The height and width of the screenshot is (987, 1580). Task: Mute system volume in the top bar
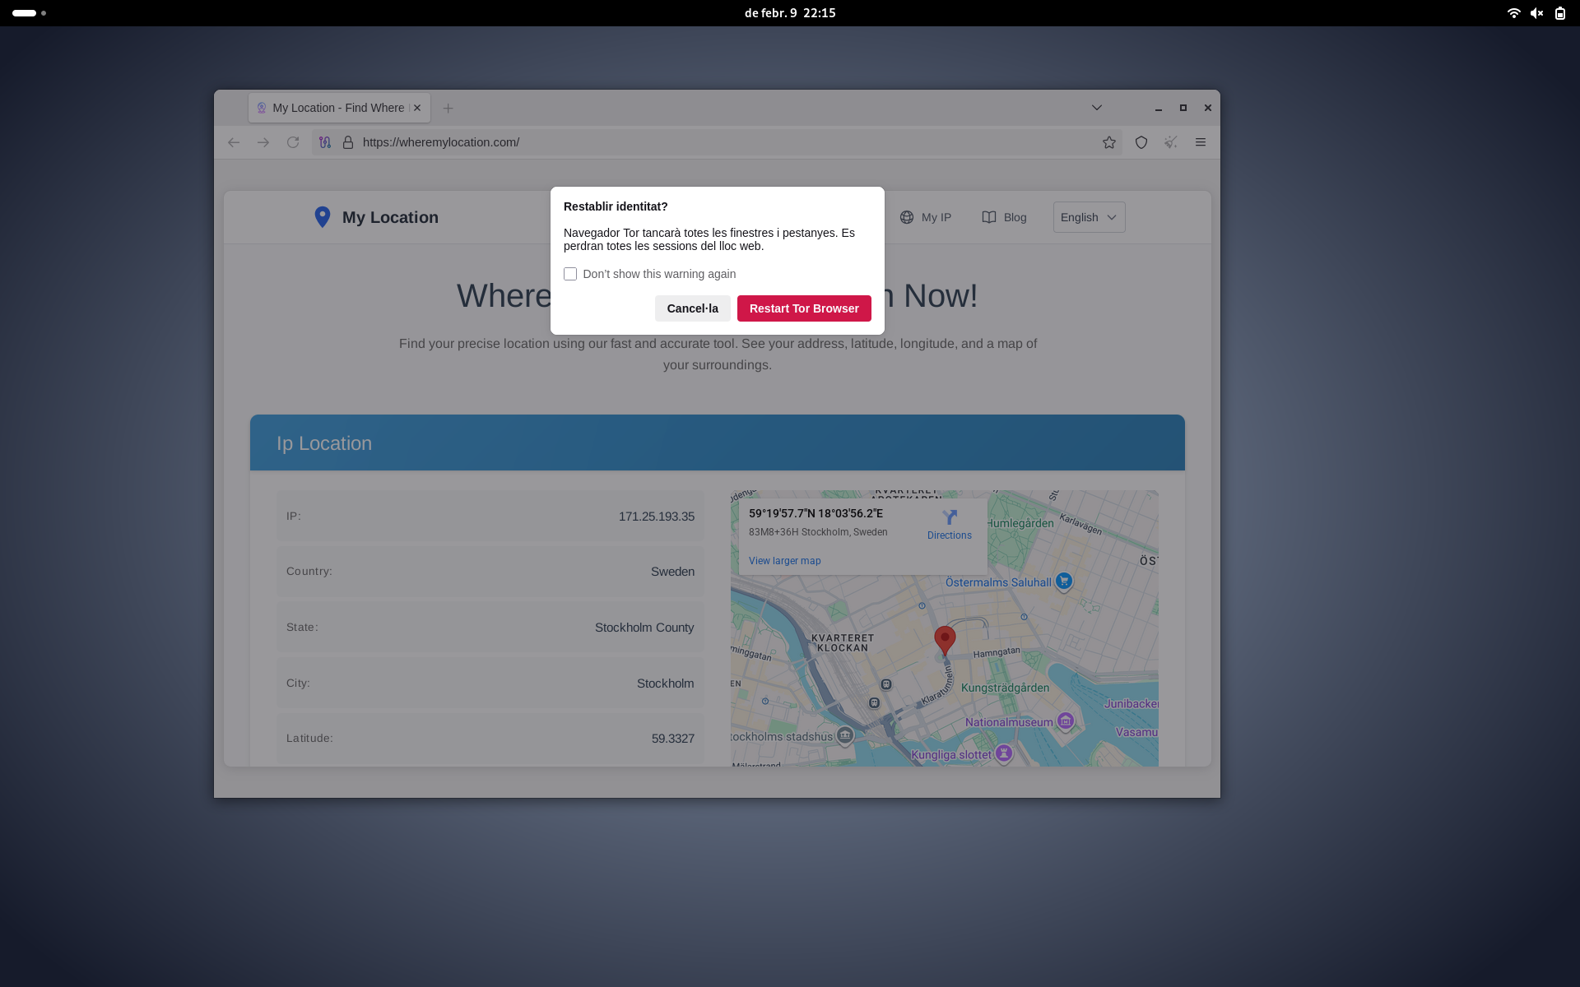pos(1537,13)
